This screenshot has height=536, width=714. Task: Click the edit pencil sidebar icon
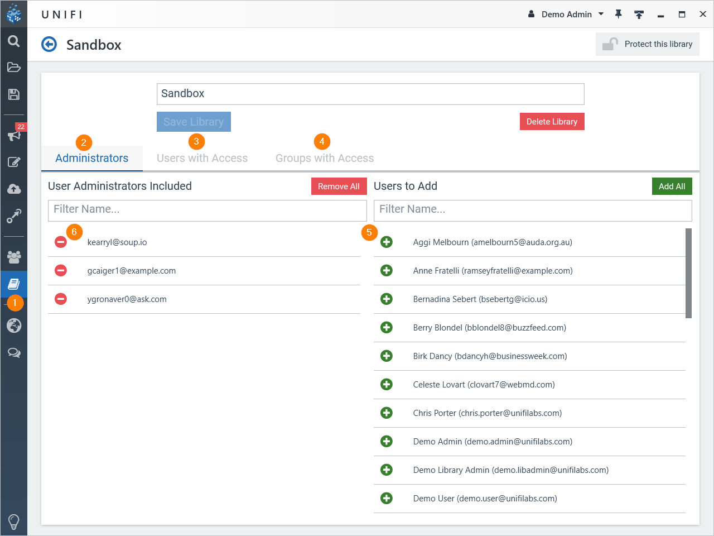[x=14, y=162]
